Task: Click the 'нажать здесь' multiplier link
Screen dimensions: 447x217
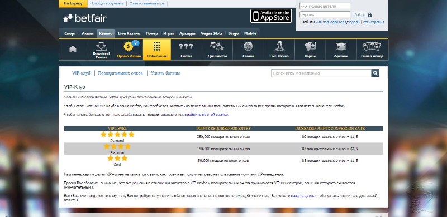Action: tap(302, 196)
